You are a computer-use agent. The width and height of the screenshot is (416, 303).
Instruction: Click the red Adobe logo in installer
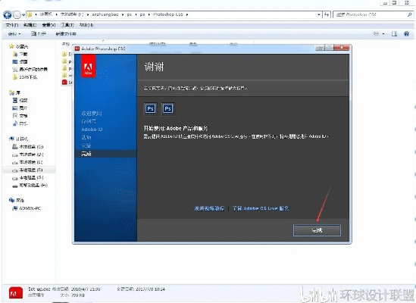(x=88, y=66)
